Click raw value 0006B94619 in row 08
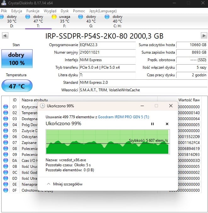The image size is (208, 213). (189, 148)
